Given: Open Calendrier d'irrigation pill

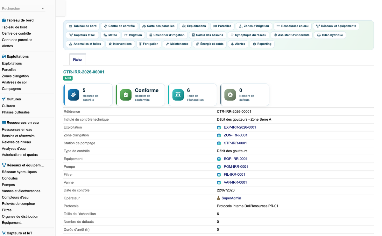Looking at the screenshot, I should [x=167, y=35].
